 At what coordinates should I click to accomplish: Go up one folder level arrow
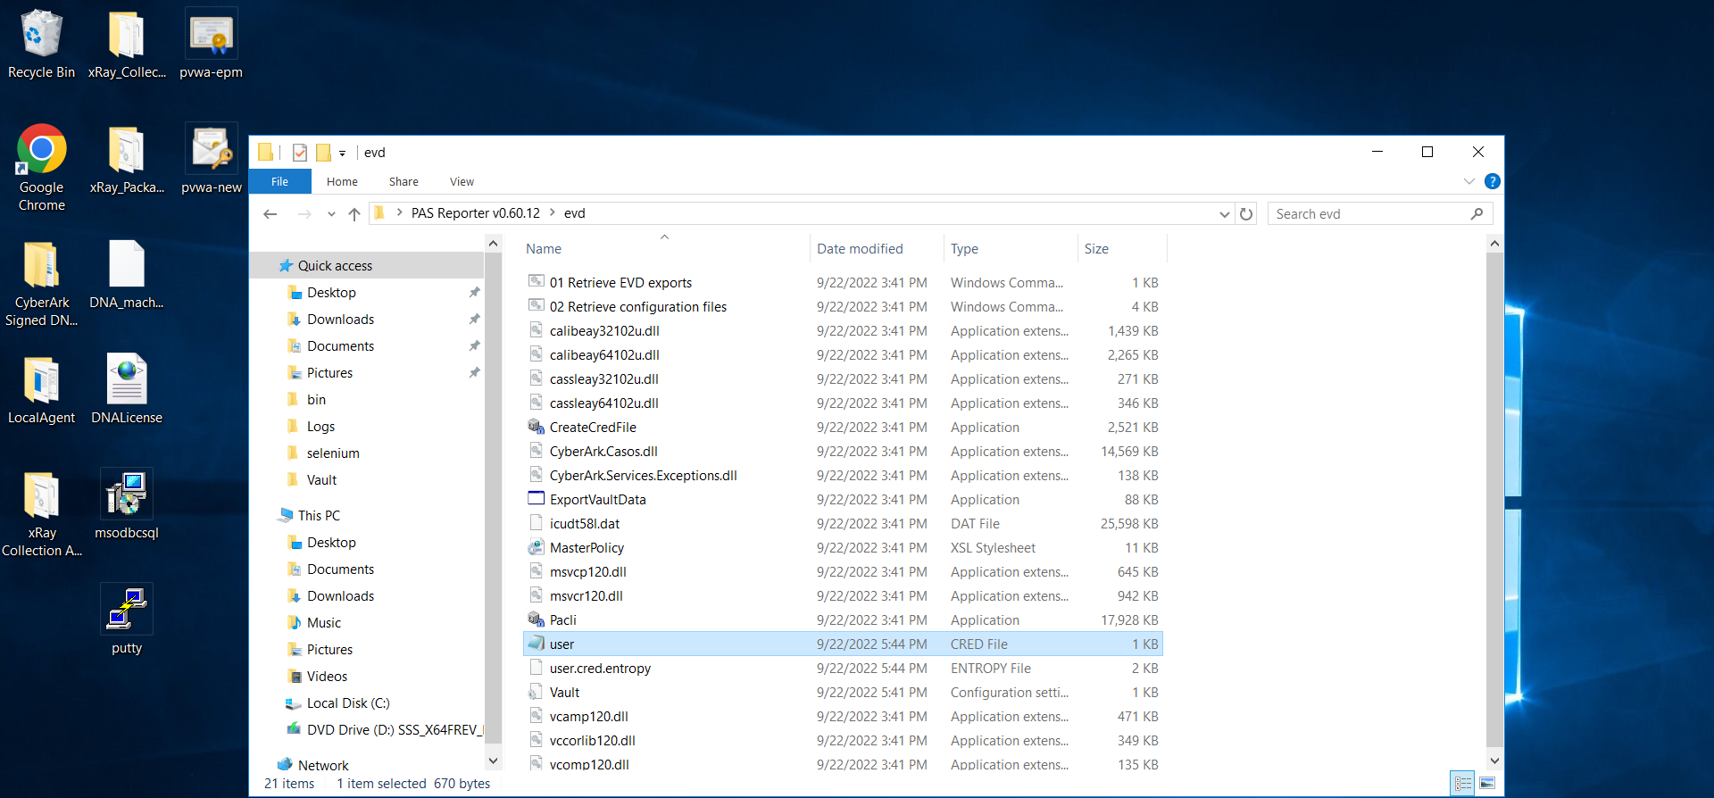tap(354, 213)
